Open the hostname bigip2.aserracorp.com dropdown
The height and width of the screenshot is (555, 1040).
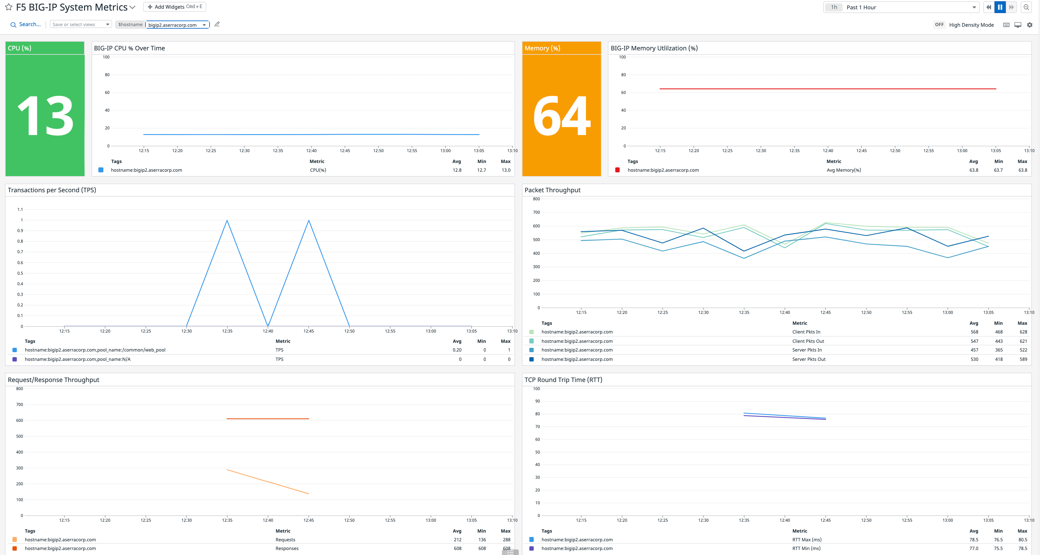point(177,25)
